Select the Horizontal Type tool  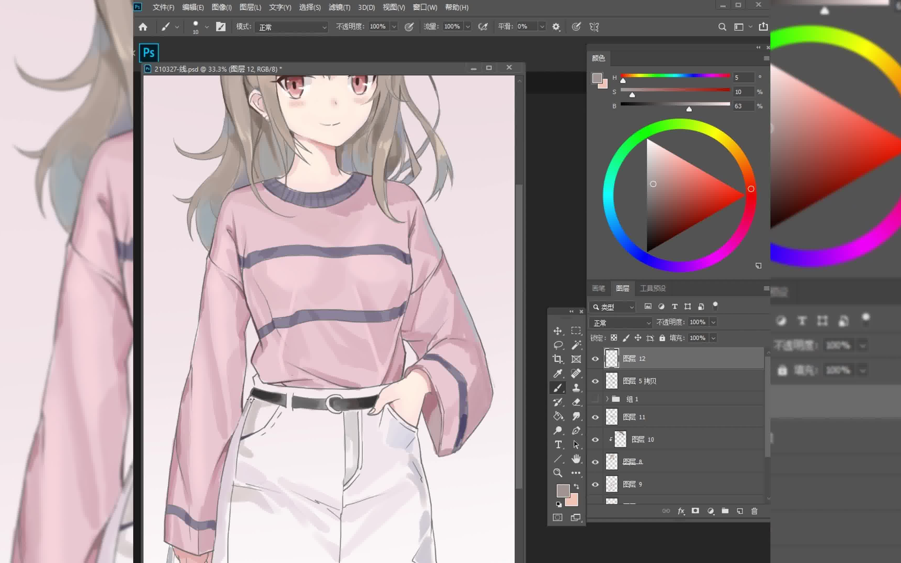tap(557, 445)
